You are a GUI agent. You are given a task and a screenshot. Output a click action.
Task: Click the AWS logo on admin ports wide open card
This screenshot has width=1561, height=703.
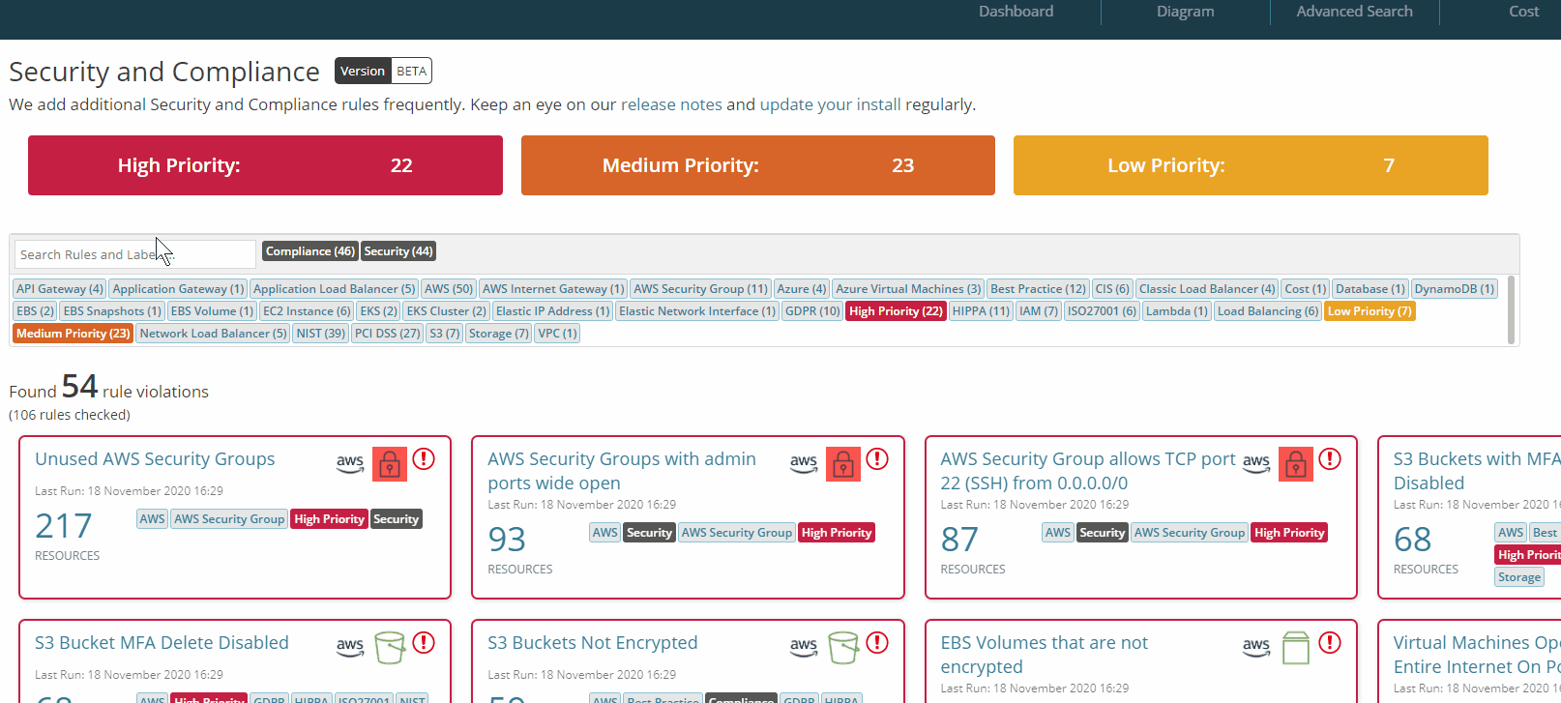click(x=804, y=464)
